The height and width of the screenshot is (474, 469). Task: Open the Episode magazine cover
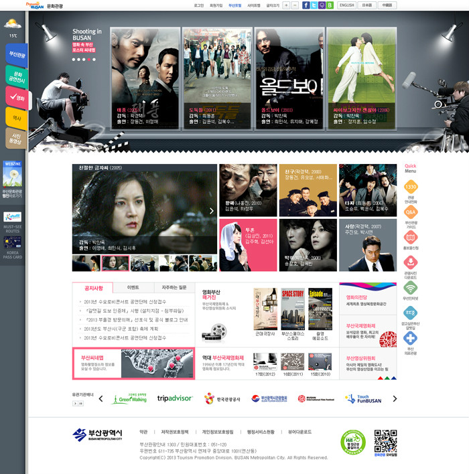tap(320, 309)
